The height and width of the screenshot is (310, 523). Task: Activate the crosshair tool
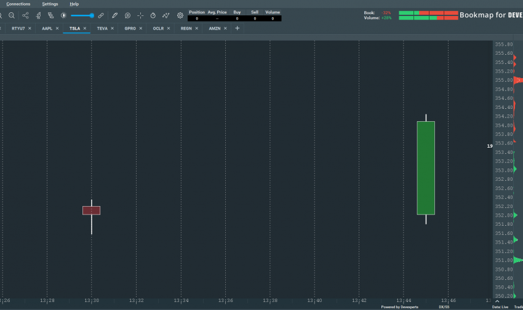click(140, 15)
